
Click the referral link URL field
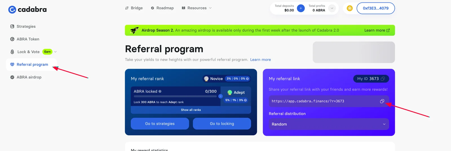[329, 101]
